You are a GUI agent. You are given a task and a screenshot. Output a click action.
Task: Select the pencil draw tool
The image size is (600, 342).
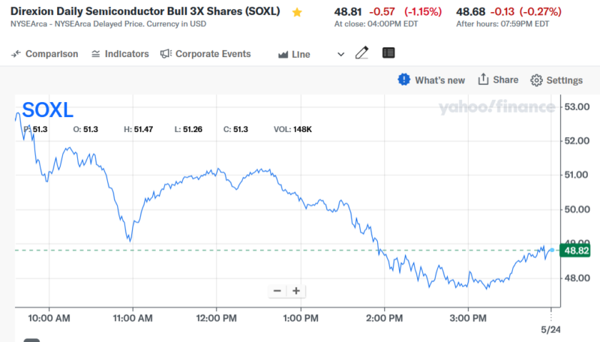tap(362, 53)
